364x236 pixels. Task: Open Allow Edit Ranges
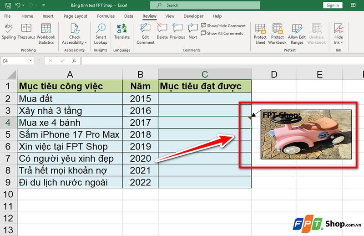(x=297, y=34)
